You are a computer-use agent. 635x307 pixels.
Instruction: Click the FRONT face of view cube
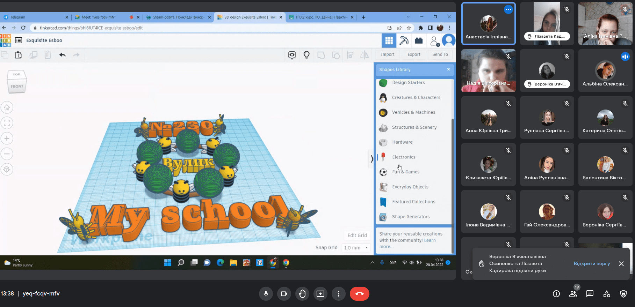tap(17, 87)
